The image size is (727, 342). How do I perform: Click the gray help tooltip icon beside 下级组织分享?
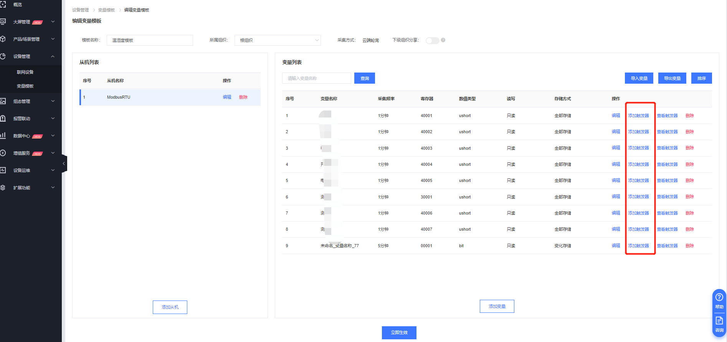pos(443,40)
